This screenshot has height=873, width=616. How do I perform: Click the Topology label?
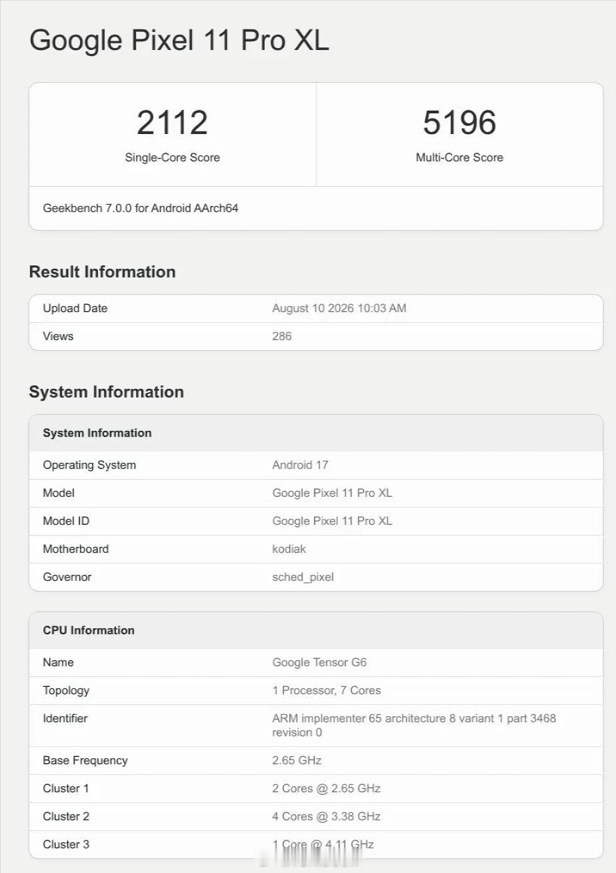coord(66,690)
